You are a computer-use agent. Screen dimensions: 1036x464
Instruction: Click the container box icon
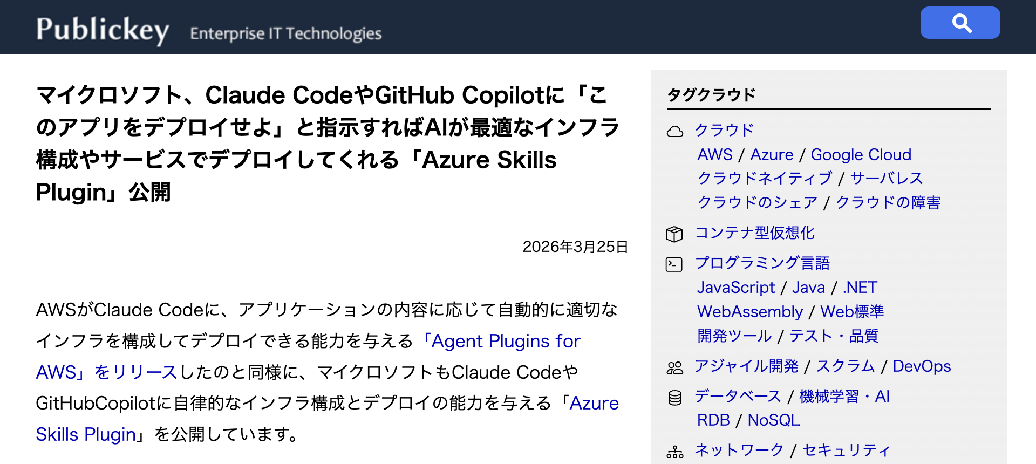(674, 234)
